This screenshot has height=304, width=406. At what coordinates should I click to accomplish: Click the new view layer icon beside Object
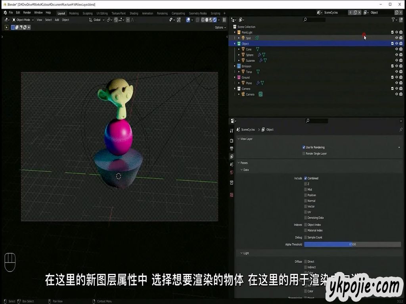point(396,13)
